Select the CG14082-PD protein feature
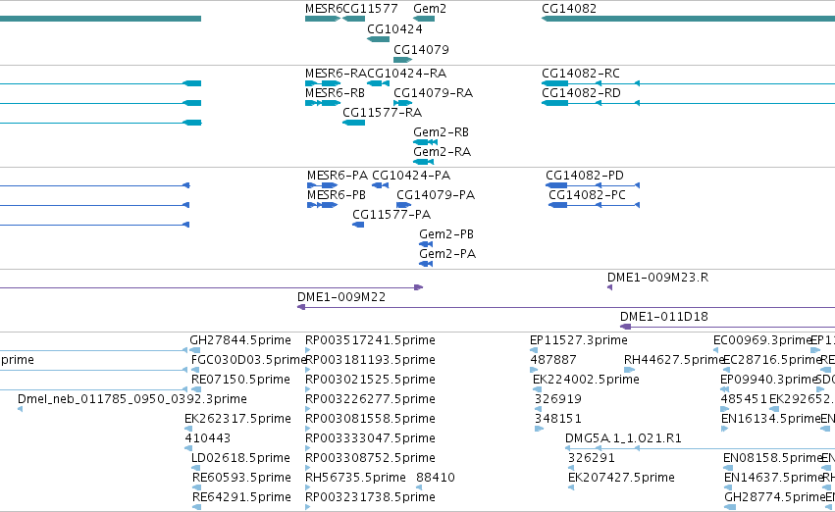 coord(593,185)
